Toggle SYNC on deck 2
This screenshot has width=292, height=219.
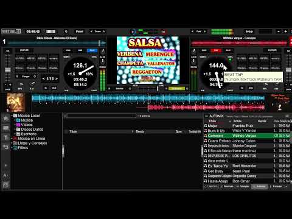(204, 50)
